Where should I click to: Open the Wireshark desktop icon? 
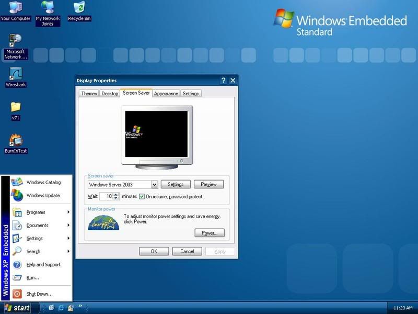[x=16, y=75]
